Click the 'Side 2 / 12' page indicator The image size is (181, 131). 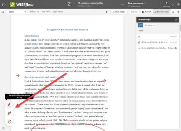(34, 12)
